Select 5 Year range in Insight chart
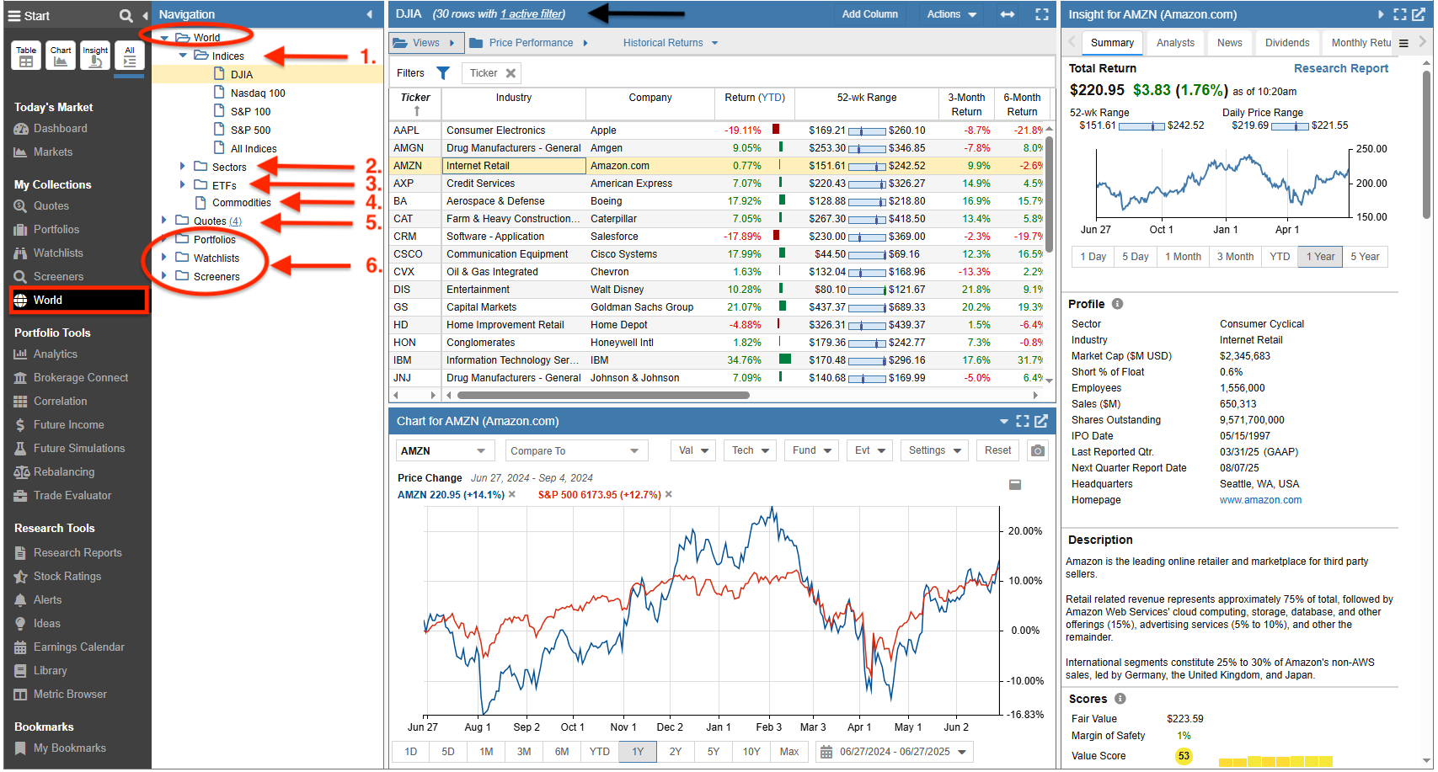The image size is (1438, 772). coord(1365,257)
